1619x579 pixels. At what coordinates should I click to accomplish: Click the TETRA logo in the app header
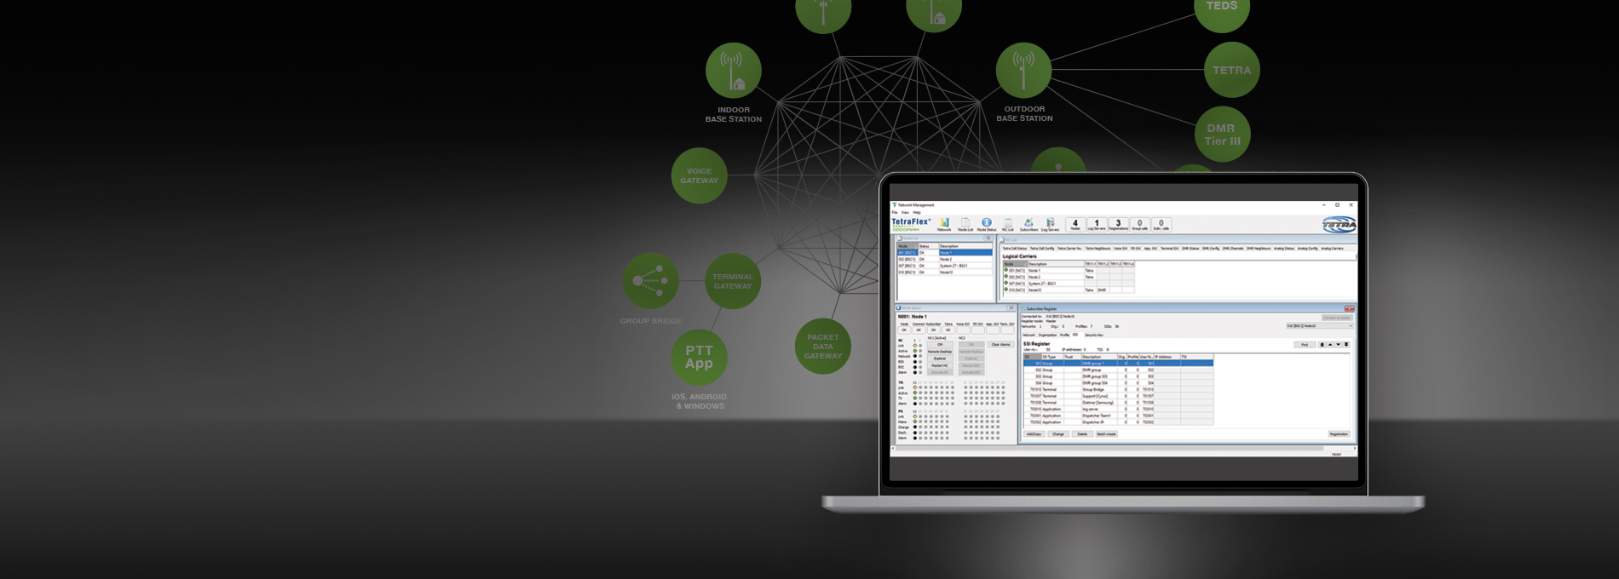click(x=1340, y=225)
